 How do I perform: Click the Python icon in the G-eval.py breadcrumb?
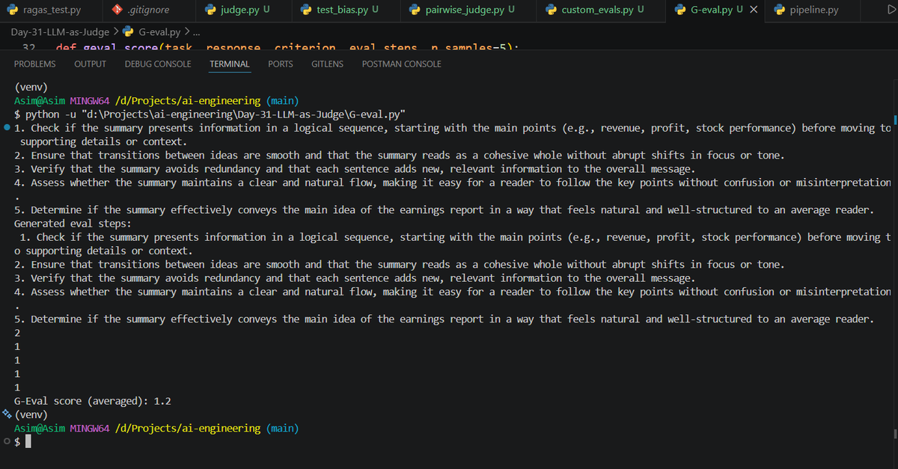(x=127, y=32)
